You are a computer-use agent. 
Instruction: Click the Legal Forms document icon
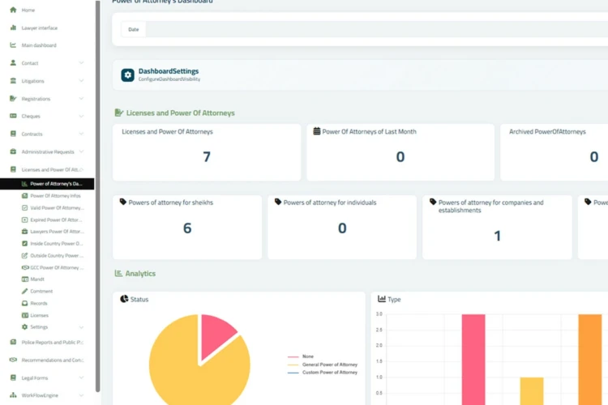pyautogui.click(x=13, y=377)
